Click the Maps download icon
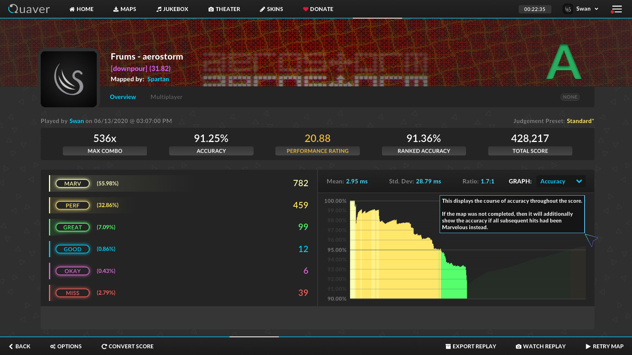This screenshot has width=632, height=355. (116, 9)
